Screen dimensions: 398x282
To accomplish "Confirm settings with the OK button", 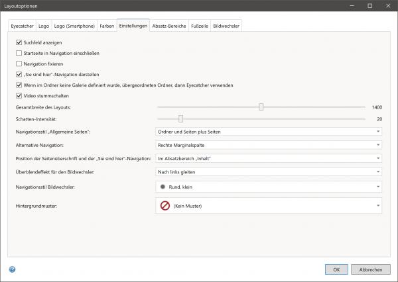I will coord(336,269).
